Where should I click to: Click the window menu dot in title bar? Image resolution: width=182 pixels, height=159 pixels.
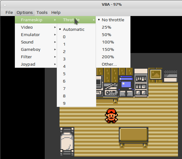click(5, 5)
